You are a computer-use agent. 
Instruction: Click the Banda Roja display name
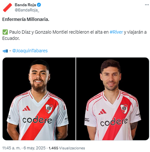coord(25,5)
